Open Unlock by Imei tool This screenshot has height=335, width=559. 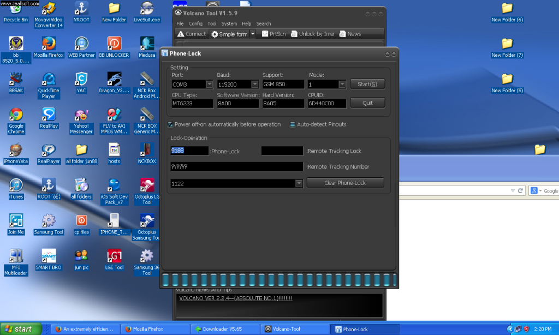click(312, 34)
